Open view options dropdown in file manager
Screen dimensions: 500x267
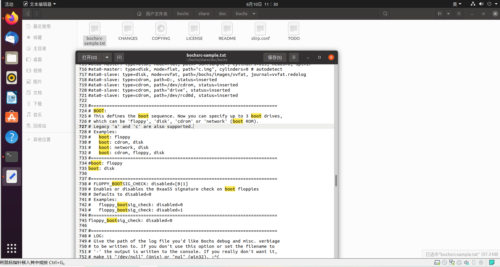pyautogui.click(x=448, y=14)
